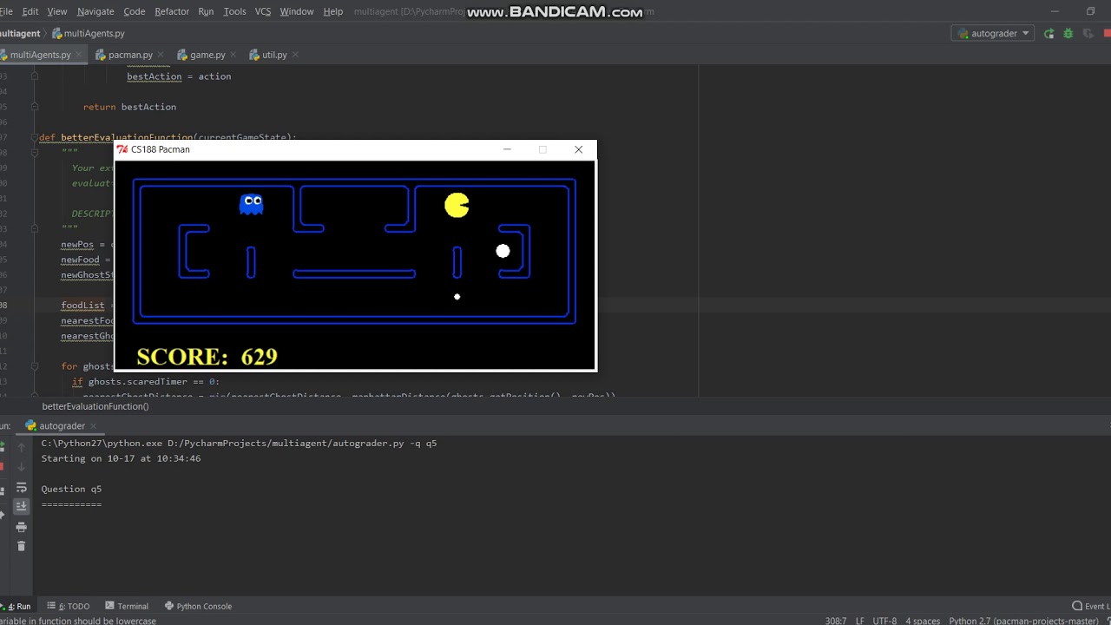
Task: Close the util.py editor tab
Action: 295,55
